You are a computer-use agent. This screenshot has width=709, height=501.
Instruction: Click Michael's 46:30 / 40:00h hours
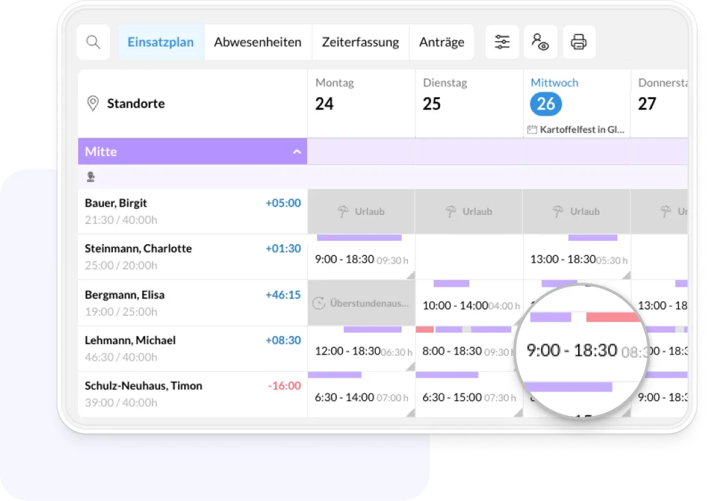tap(121, 357)
